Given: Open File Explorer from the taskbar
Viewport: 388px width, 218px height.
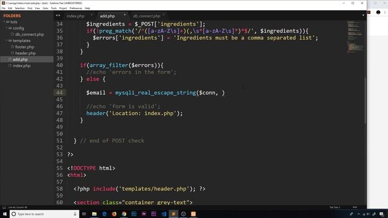Looking at the screenshot, I should (95, 214).
